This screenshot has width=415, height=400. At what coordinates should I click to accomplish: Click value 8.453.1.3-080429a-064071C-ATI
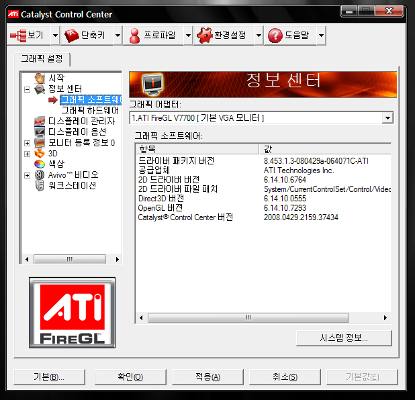(x=316, y=161)
